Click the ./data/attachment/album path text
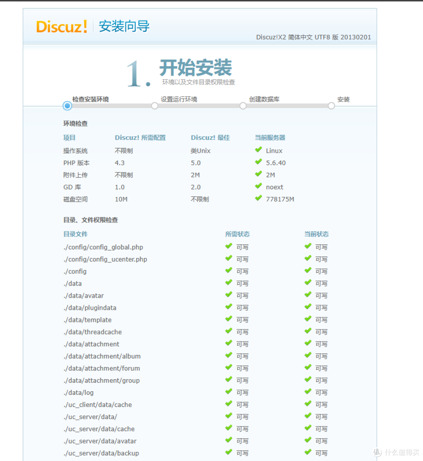 coord(102,356)
